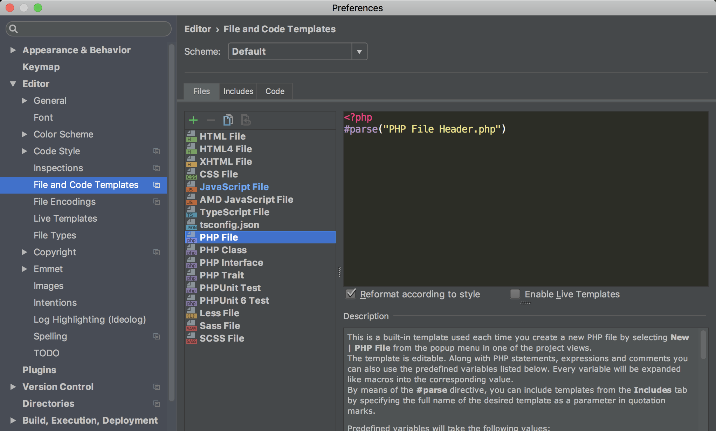This screenshot has width=716, height=431.
Task: Expand the Color Scheme arrow
Action: [x=24, y=134]
